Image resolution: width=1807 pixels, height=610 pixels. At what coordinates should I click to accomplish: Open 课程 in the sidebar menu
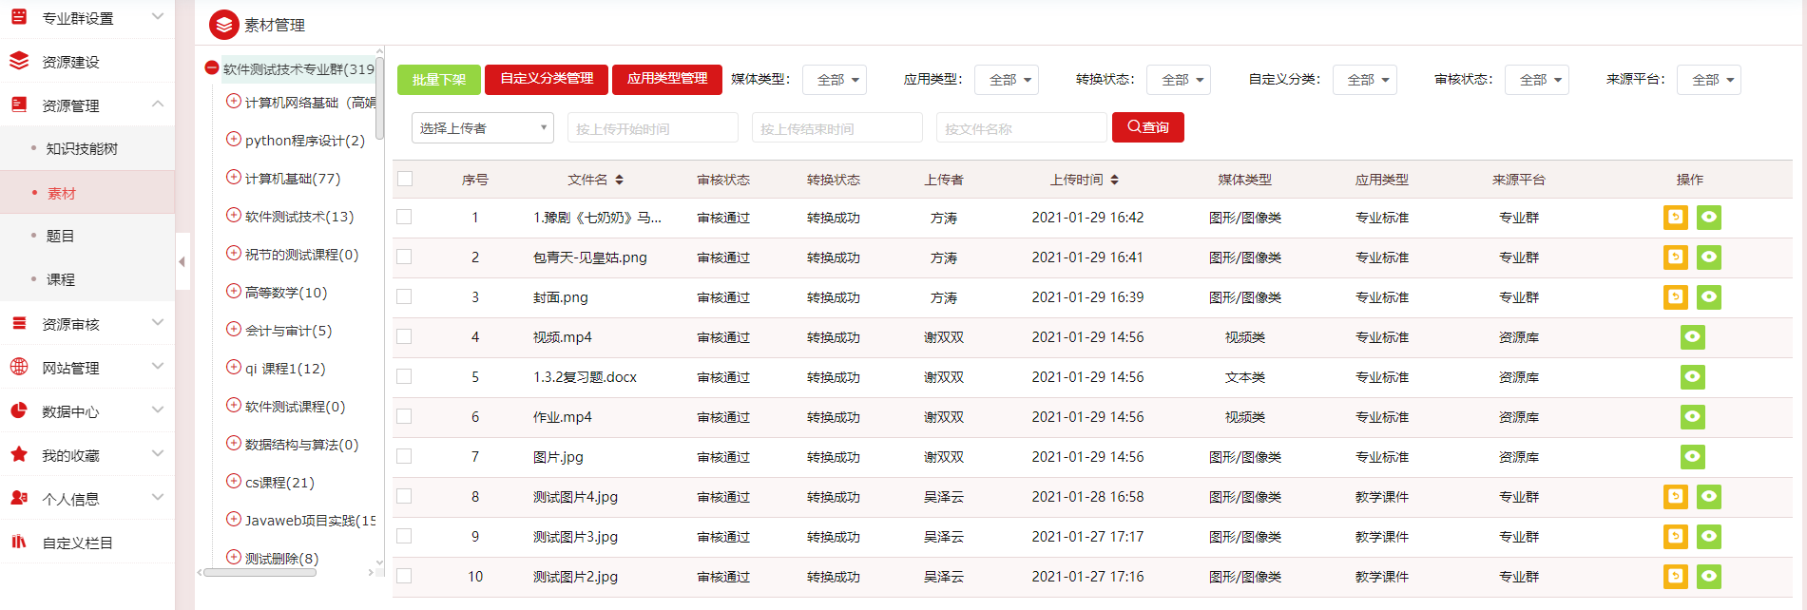61,280
